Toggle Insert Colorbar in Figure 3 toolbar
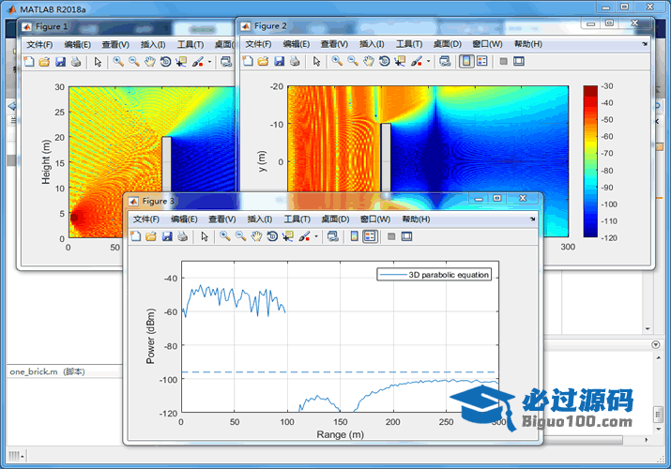The image size is (671, 469). [x=355, y=236]
